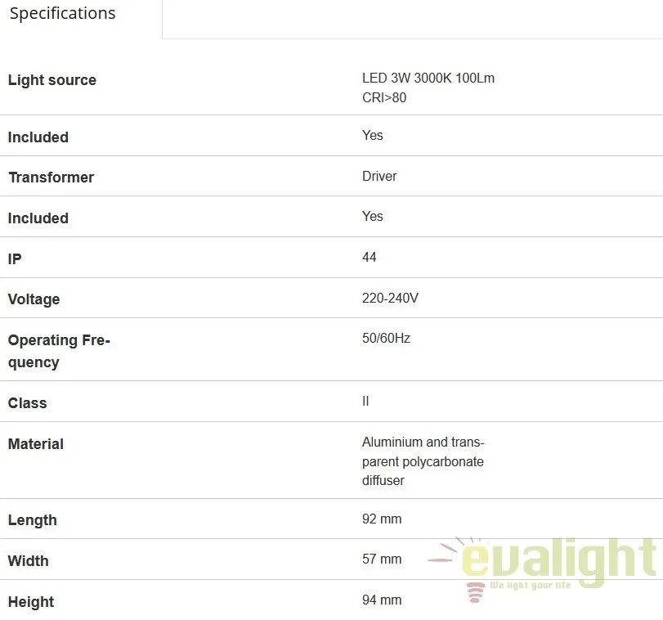This screenshot has height=620, width=663.
Task: Select the Aluminium polycarbonate diffuser text
Action: pyautogui.click(x=423, y=461)
